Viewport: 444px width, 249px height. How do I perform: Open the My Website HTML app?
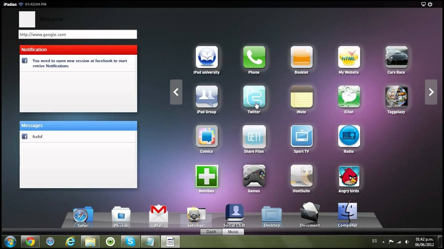pyautogui.click(x=349, y=57)
